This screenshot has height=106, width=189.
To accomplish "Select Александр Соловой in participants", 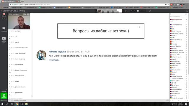I will pos(177,50).
